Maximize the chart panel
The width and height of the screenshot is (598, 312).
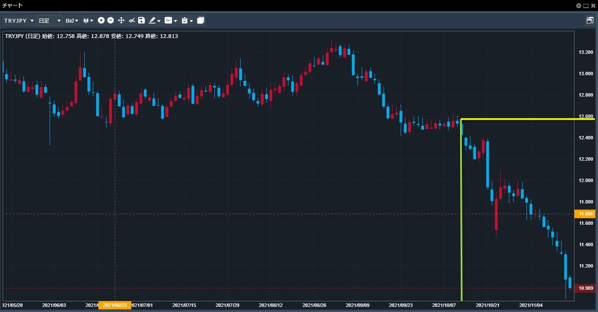point(586,6)
